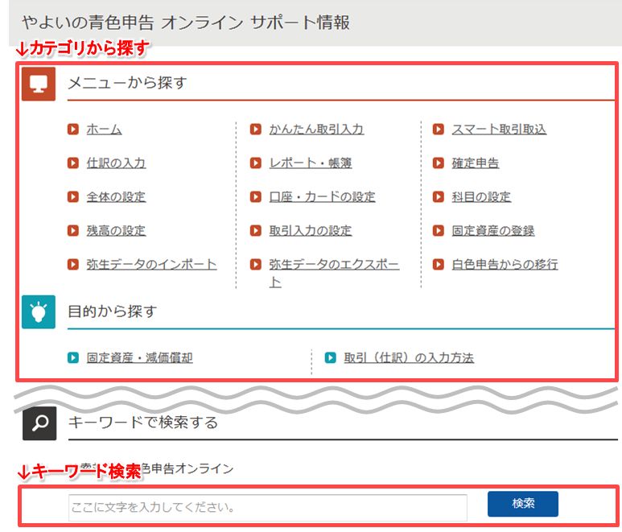Click the teal arrow icon beside 固定資産・減価償却
The image size is (622, 532).
pos(73,358)
